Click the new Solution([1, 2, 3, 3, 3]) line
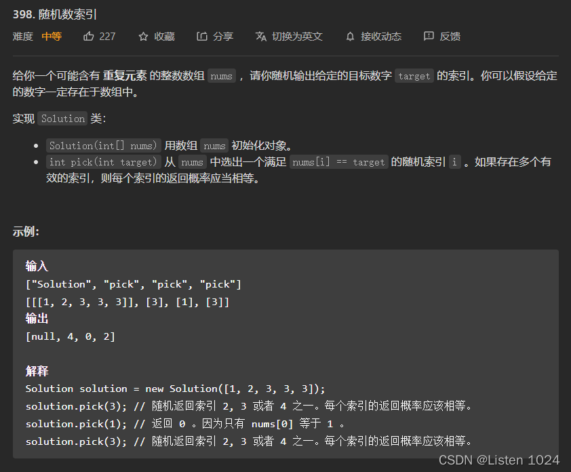Viewport: 571px width, 472px height. (175, 389)
